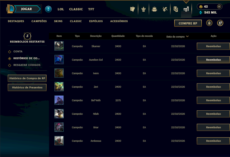Click the Briar champion thumbnail
Image resolution: width=230 pixels, height=157 pixels.
pos(59,127)
